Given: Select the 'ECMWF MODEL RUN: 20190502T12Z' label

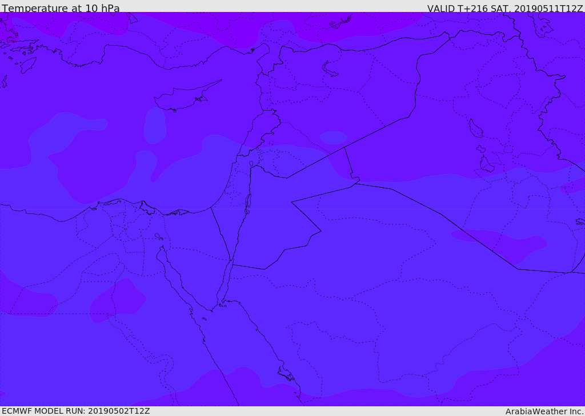Looking at the screenshot, I should (76, 411).
